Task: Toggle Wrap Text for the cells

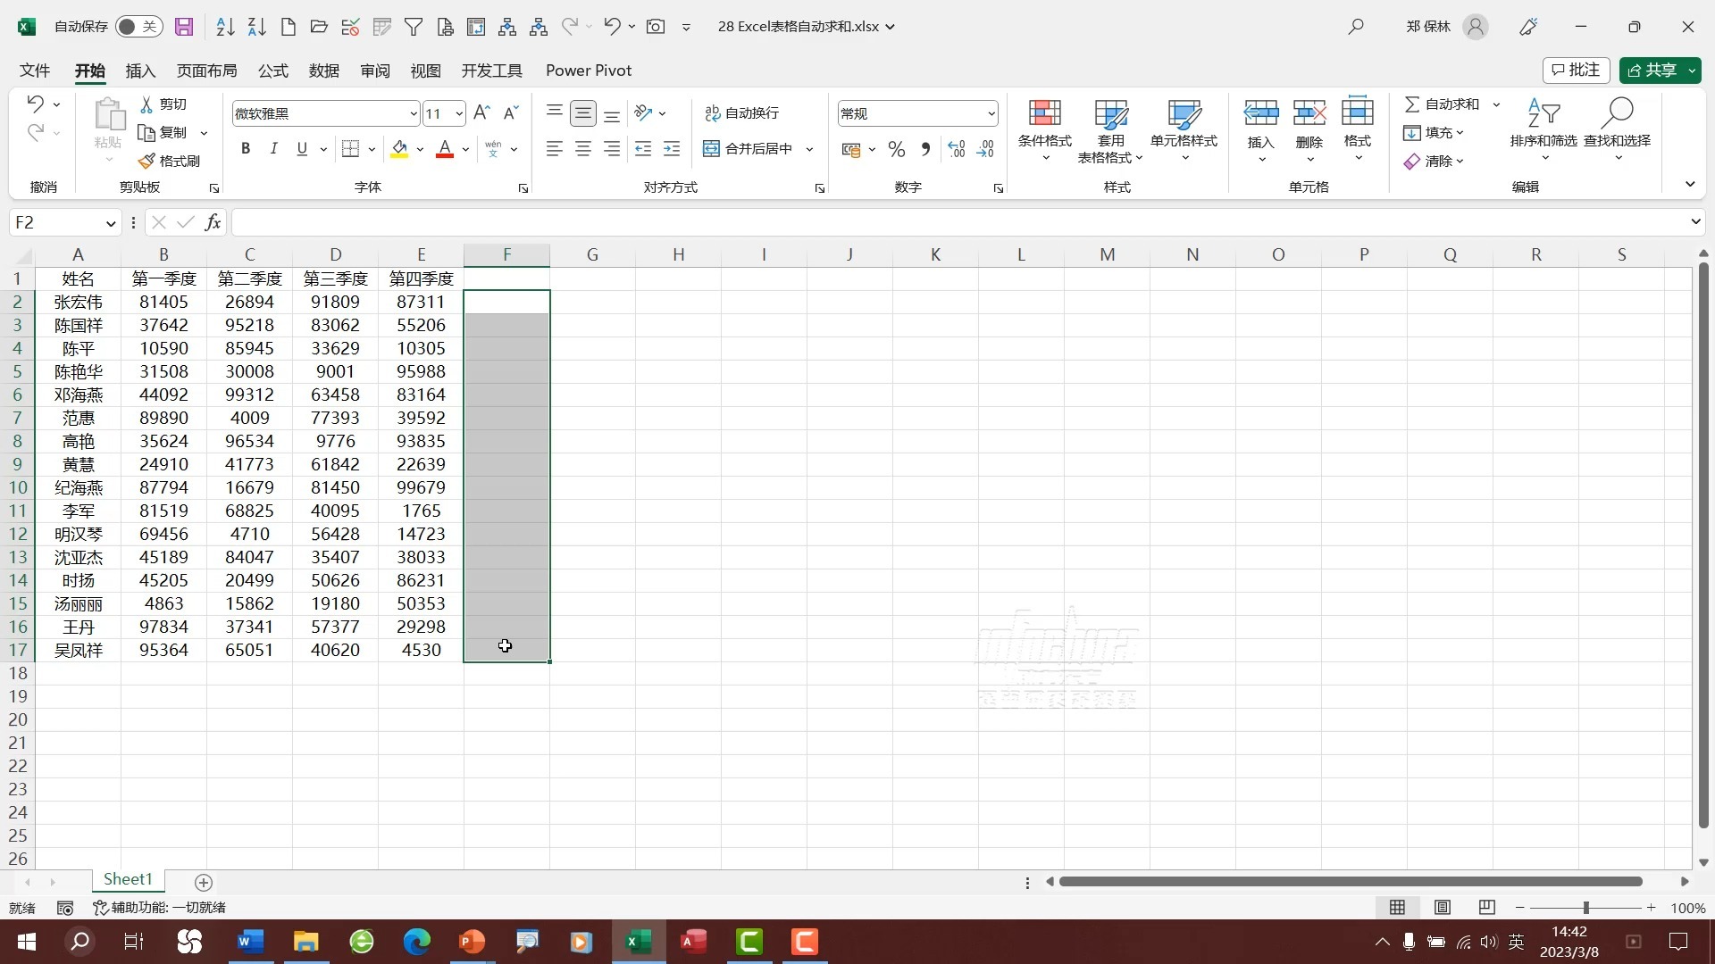Action: pos(741,113)
